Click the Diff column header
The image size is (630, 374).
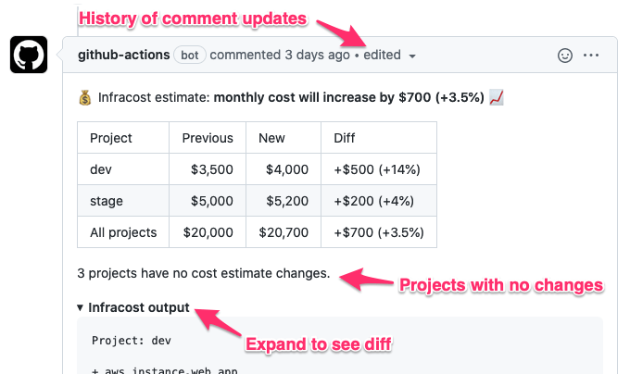(345, 138)
